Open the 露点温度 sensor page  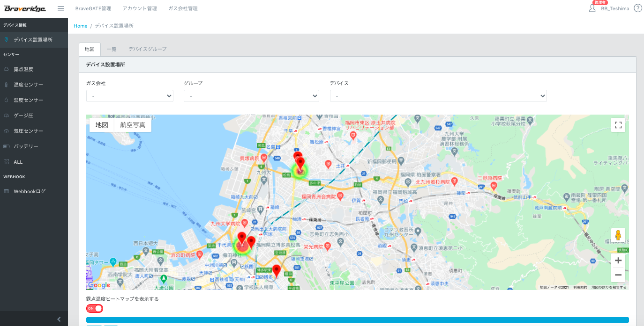pyautogui.click(x=34, y=69)
